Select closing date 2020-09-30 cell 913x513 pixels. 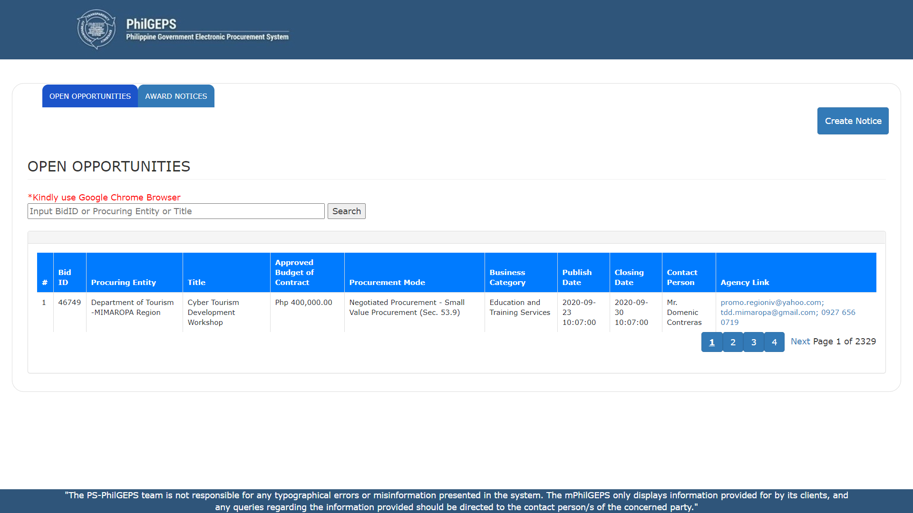(x=636, y=312)
